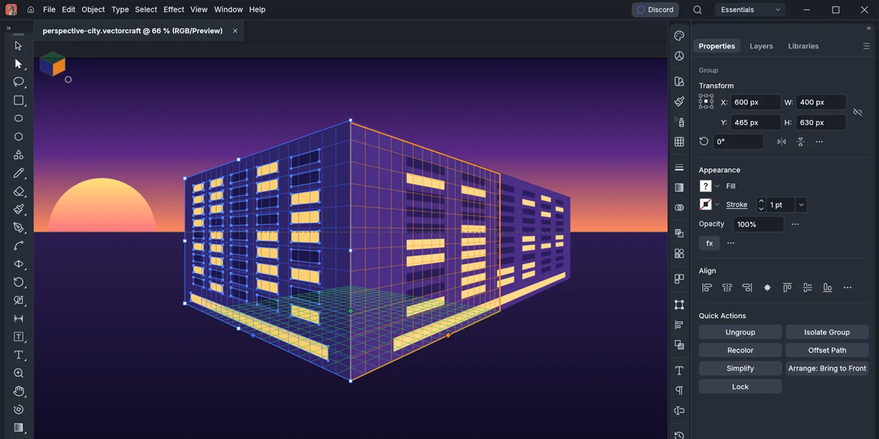The width and height of the screenshot is (879, 439).
Task: Expand the Fill color options arrow
Action: (x=717, y=187)
